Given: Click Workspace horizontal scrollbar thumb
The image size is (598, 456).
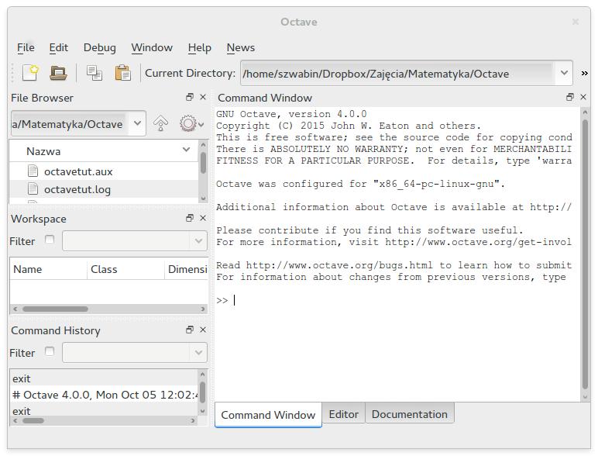Looking at the screenshot, I should click(x=55, y=309).
